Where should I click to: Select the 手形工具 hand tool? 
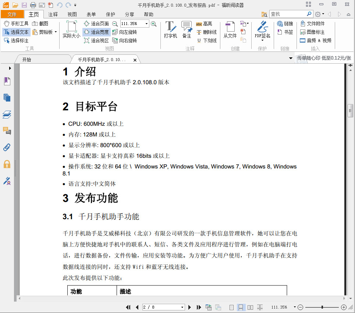click(16, 24)
